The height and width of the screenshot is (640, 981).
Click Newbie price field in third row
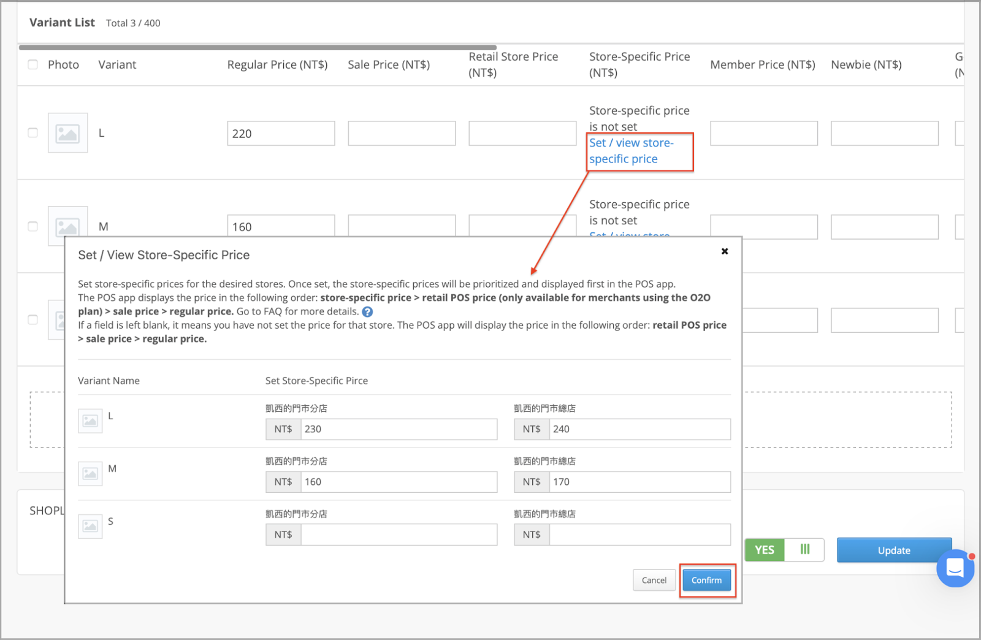pos(885,320)
